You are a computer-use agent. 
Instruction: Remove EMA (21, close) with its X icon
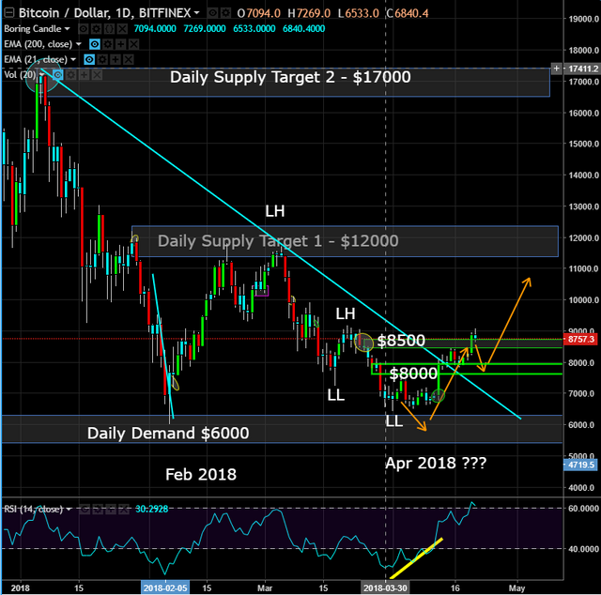[x=129, y=59]
